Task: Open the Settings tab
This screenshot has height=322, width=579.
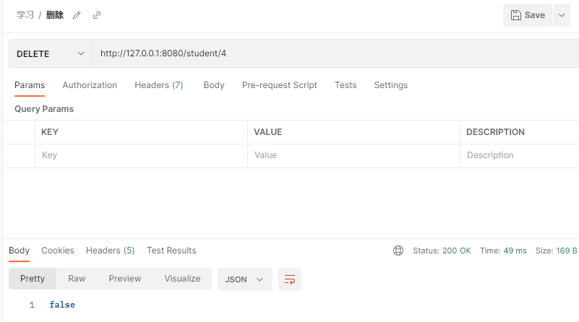Action: 390,85
